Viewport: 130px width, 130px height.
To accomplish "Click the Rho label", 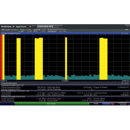I will pyautogui.click(x=95, y=95).
